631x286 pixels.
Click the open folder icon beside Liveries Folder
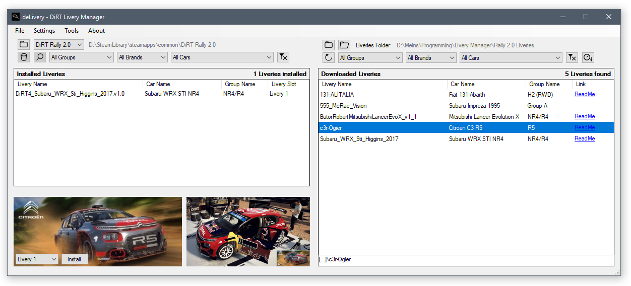coord(344,45)
